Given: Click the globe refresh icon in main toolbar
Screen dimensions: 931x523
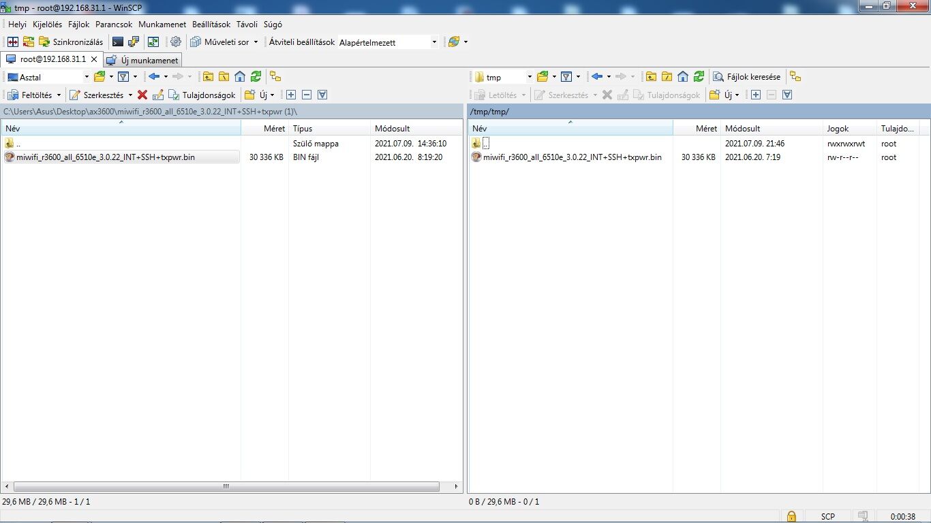Looking at the screenshot, I should (x=454, y=42).
